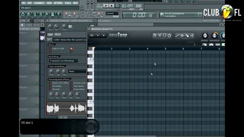Click the magnet snap icon in playlist toolbar

[24, 21]
